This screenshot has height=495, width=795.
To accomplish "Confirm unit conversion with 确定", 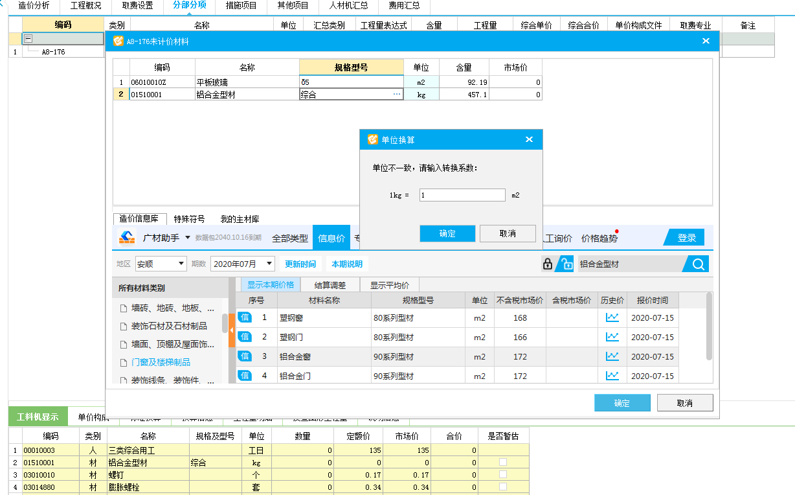I will (x=447, y=233).
